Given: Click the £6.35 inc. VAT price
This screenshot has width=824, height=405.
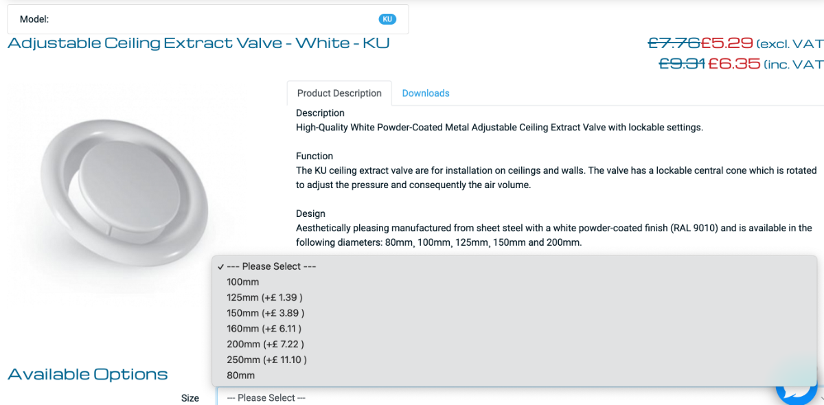Looking at the screenshot, I should 734,64.
